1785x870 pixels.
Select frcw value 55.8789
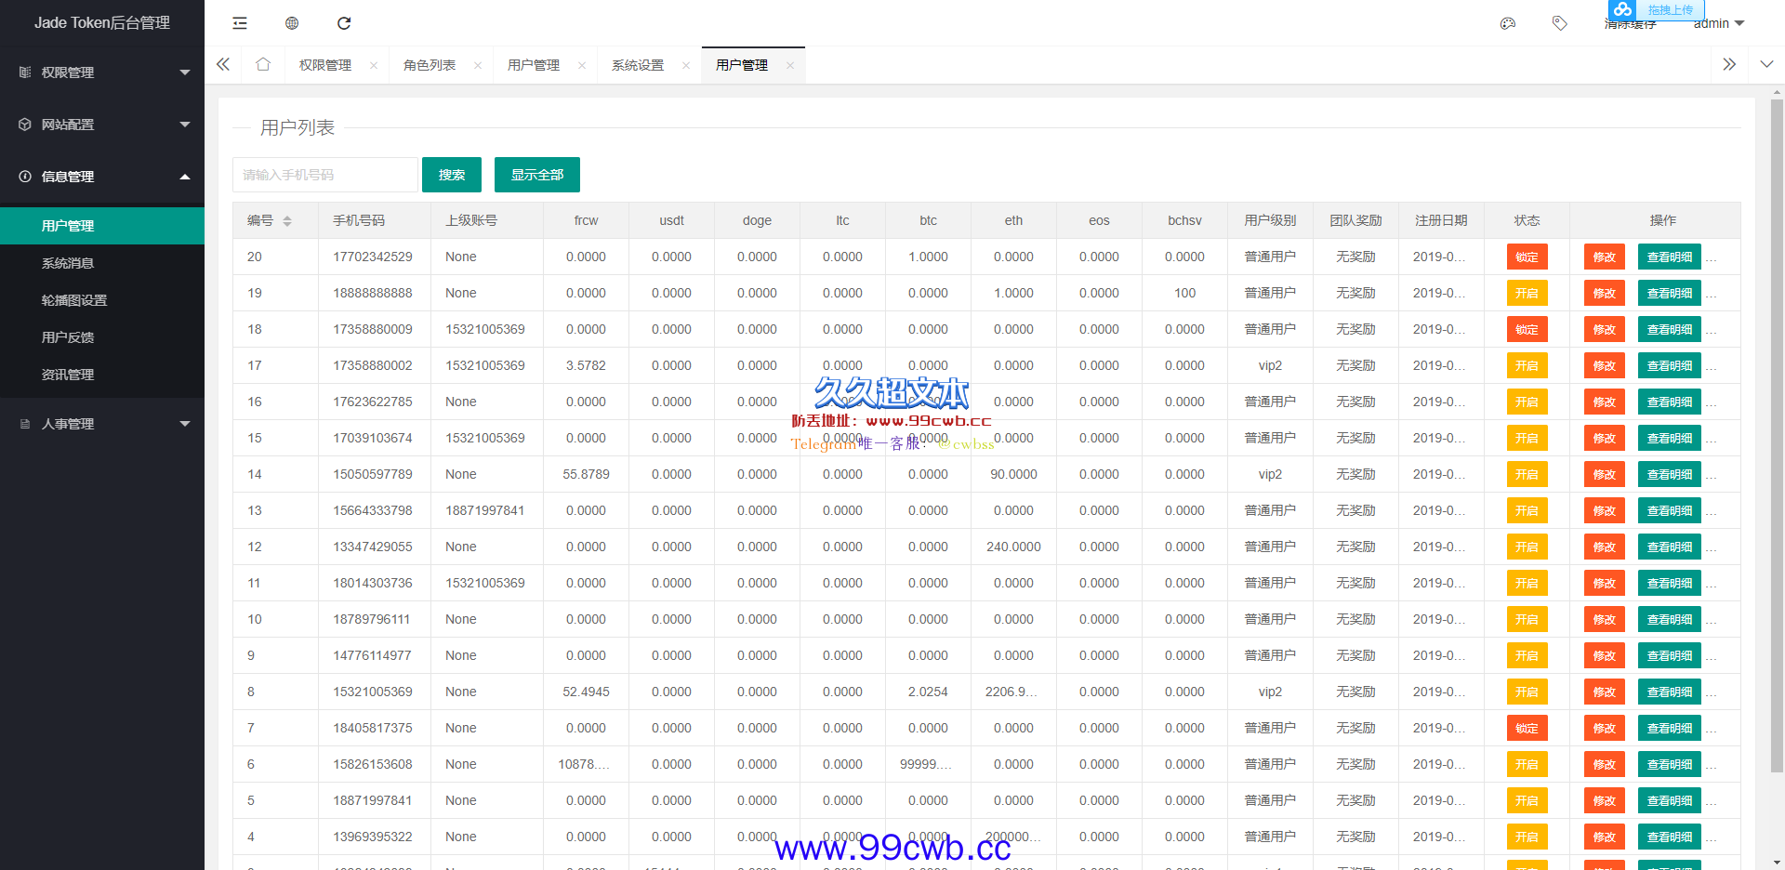coord(586,475)
